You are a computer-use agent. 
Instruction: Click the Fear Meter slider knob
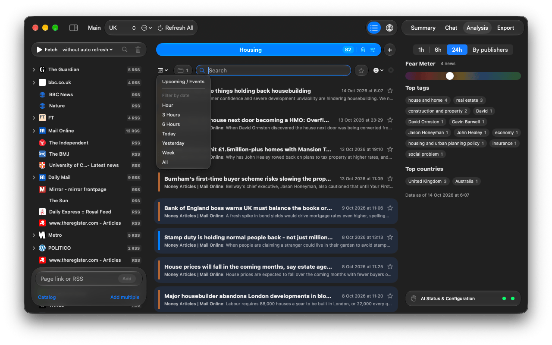(x=450, y=76)
